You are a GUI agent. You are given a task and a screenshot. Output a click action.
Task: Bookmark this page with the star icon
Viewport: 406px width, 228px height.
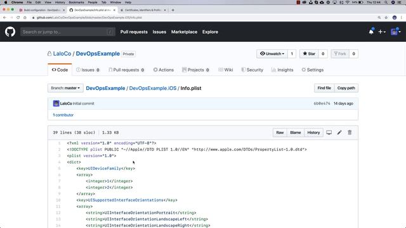coord(386,18)
